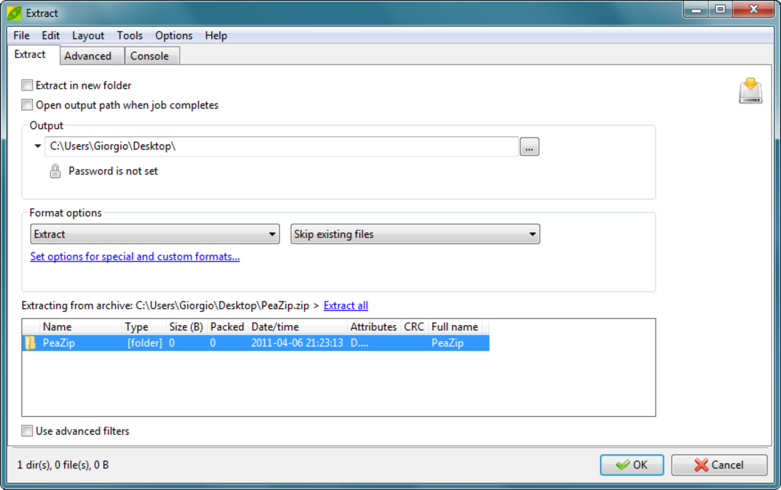Screen dimensions: 781x490
Task: Check Open output path when job completes
Action: point(27,105)
